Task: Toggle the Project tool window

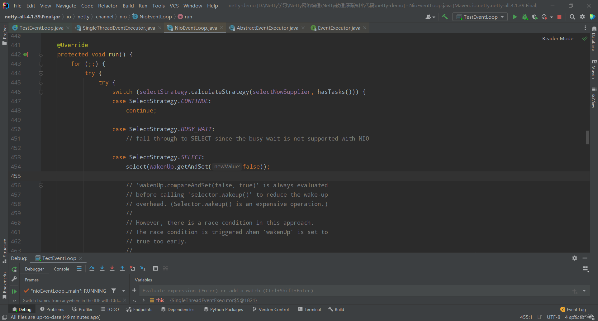Action: point(4,35)
